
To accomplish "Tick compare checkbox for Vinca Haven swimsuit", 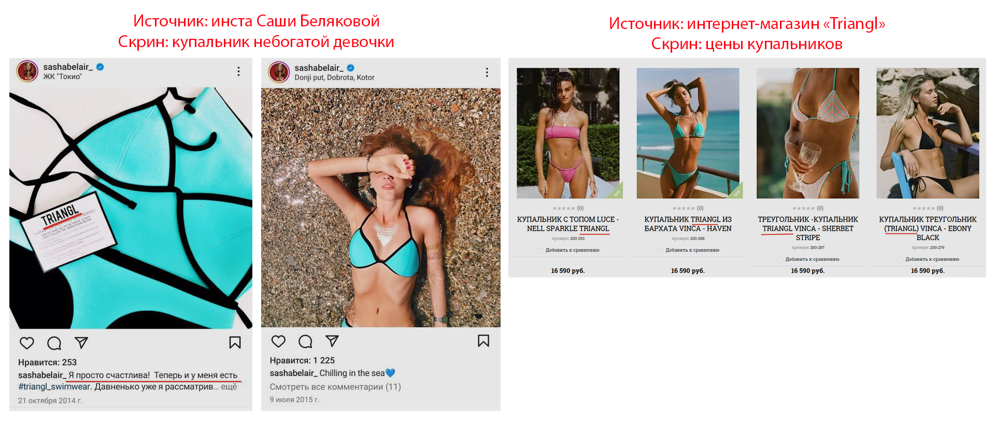I will click(x=660, y=251).
